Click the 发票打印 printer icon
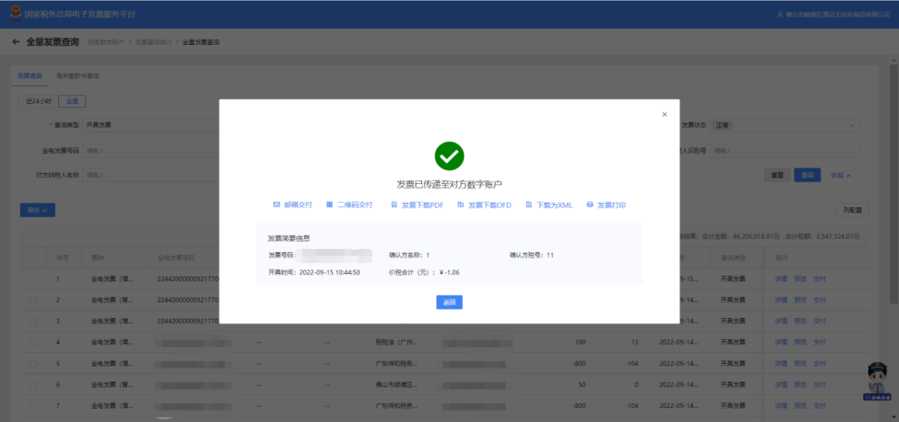The image size is (899, 422). click(589, 205)
